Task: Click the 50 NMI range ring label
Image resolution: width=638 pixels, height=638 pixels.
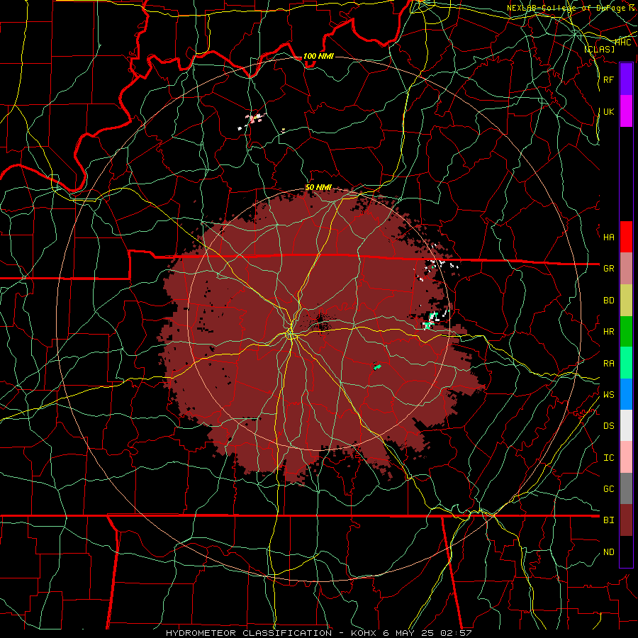Action: 318,187
